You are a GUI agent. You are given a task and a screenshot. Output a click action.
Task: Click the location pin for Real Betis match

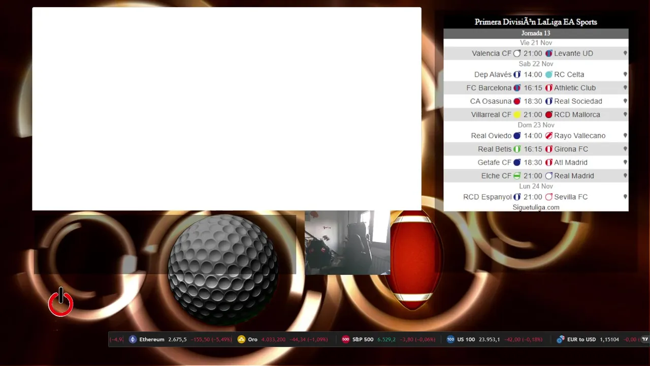(625, 149)
